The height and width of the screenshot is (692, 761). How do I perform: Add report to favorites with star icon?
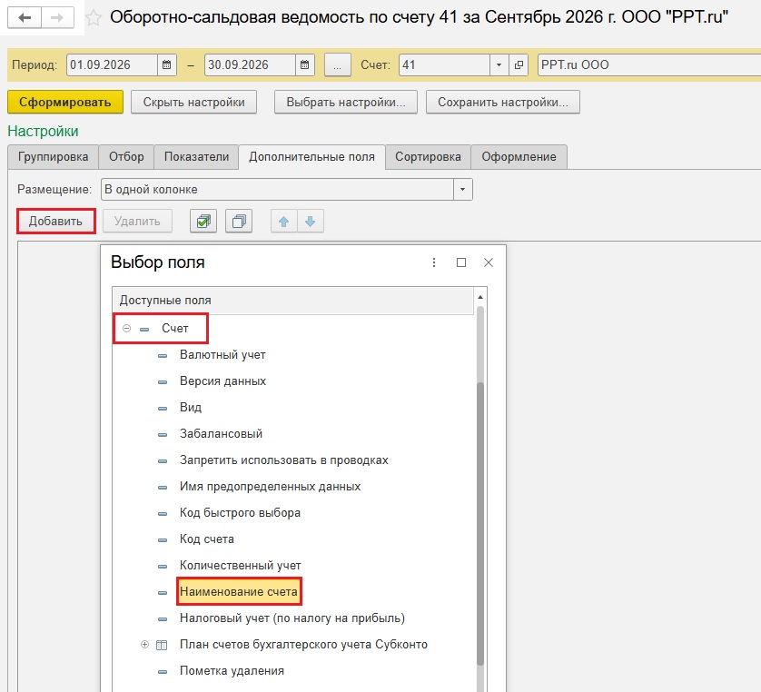point(94,18)
